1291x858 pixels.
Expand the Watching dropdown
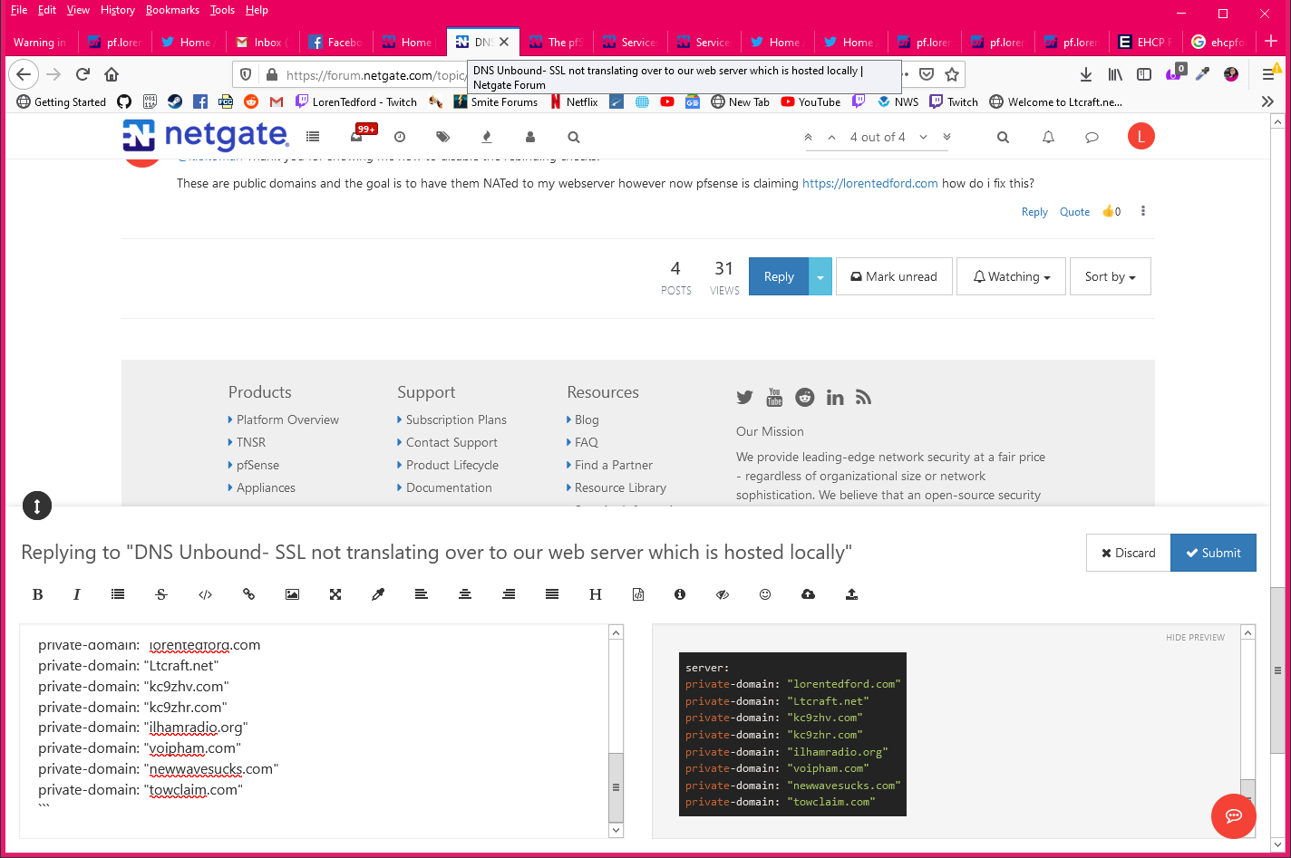tap(1011, 276)
